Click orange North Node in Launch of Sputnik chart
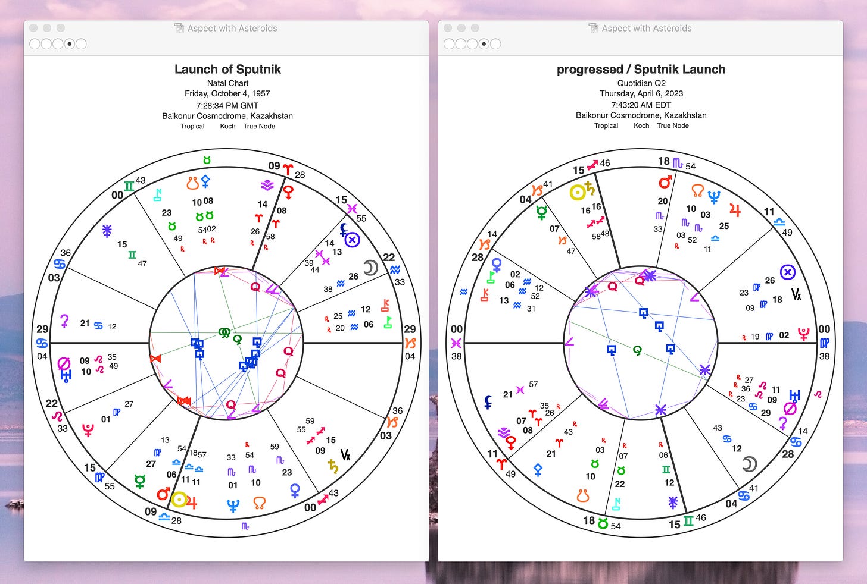The height and width of the screenshot is (584, 867). coord(259,503)
